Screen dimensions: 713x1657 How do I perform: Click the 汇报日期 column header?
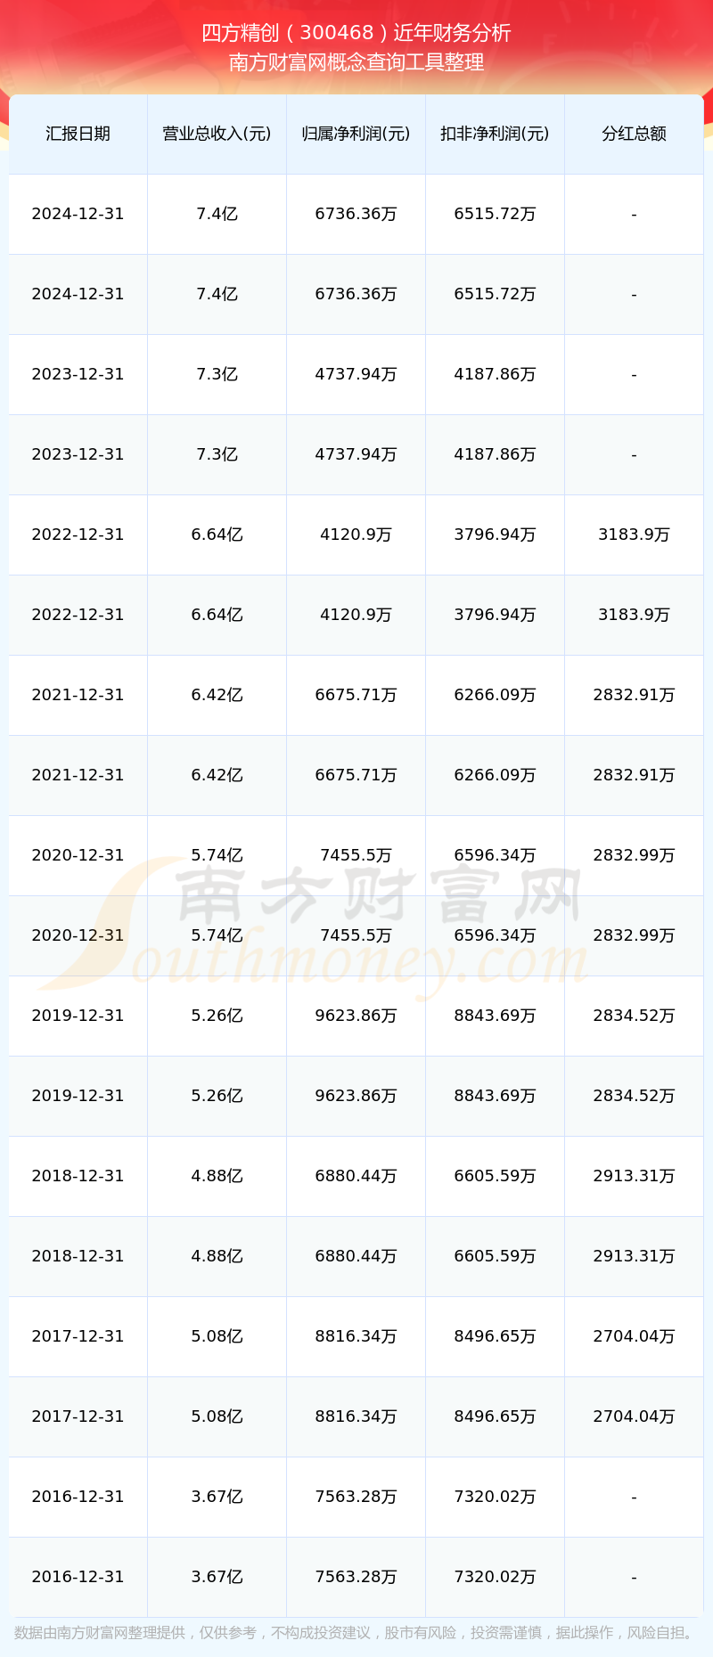(78, 134)
